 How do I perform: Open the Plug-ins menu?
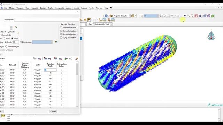point(99,8)
